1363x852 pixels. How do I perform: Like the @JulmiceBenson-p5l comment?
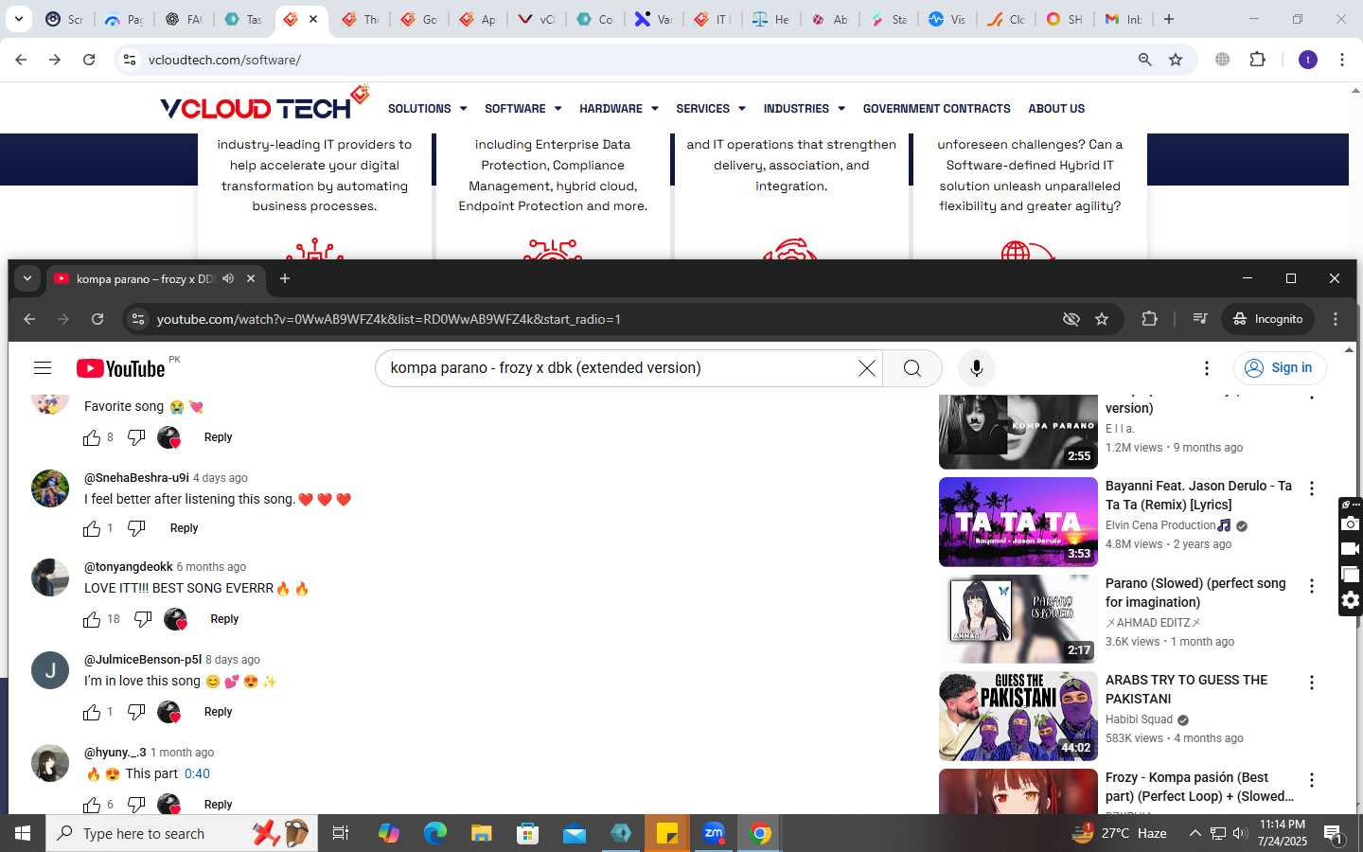92,712
